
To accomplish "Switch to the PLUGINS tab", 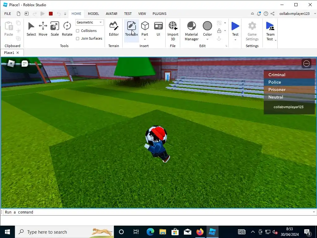I will click(159, 14).
